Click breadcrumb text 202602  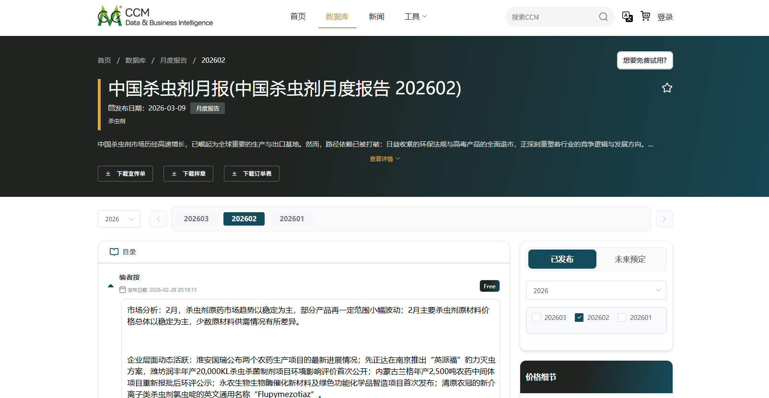[x=213, y=60]
